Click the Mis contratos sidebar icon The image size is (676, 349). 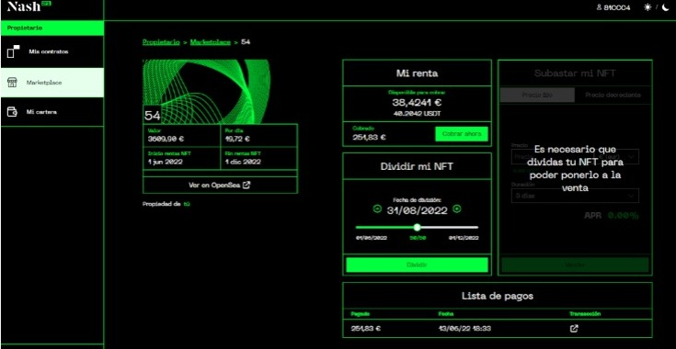14,51
